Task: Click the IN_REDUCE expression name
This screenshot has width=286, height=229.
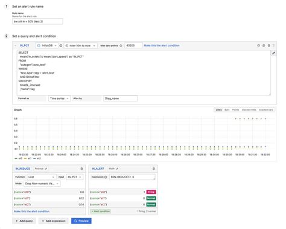Action: 23,169
